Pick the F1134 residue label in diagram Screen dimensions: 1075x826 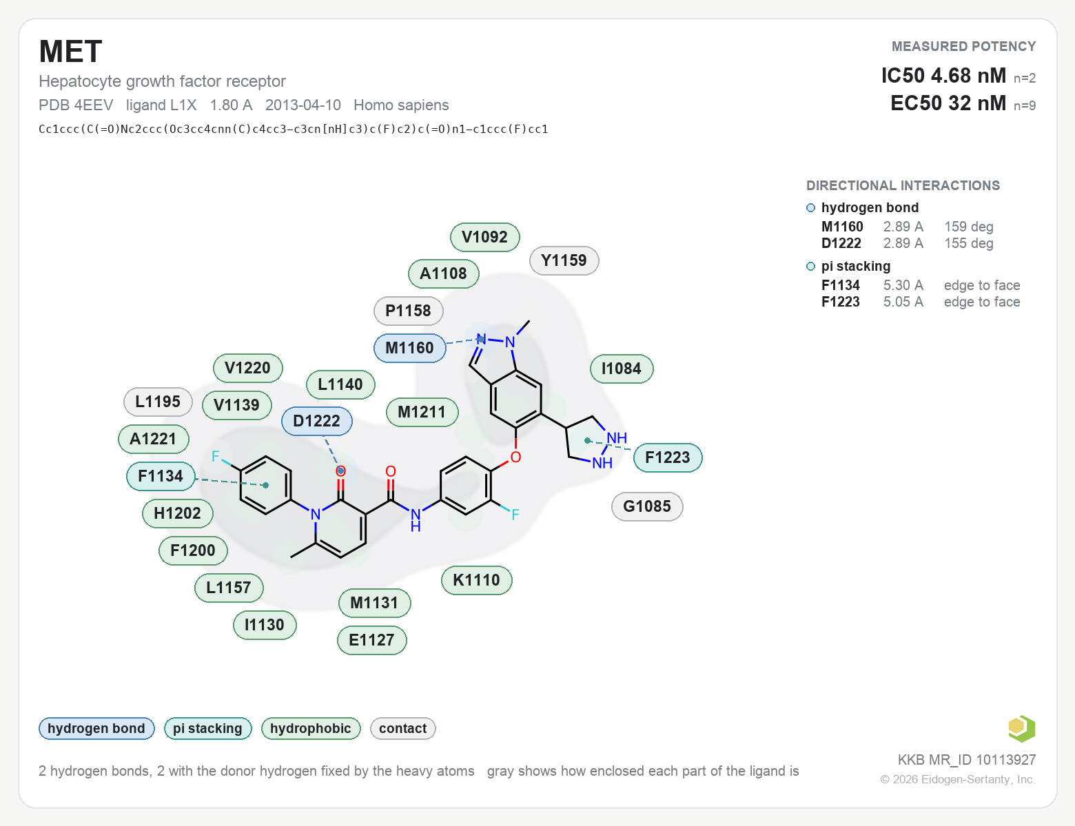(x=161, y=476)
